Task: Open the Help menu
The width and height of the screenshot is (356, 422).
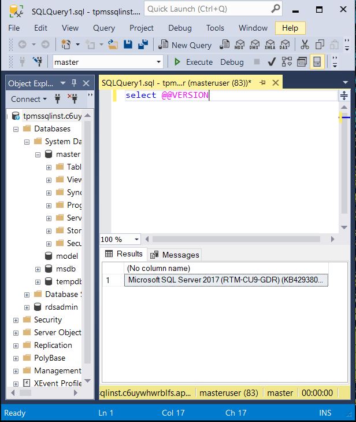Action: [x=290, y=28]
